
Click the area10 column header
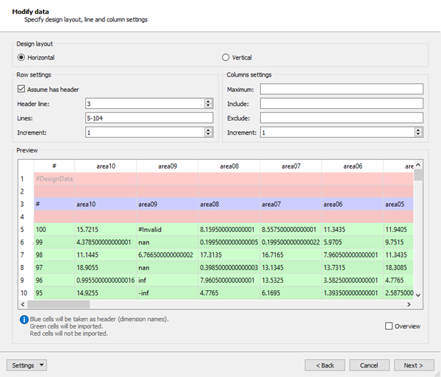106,166
